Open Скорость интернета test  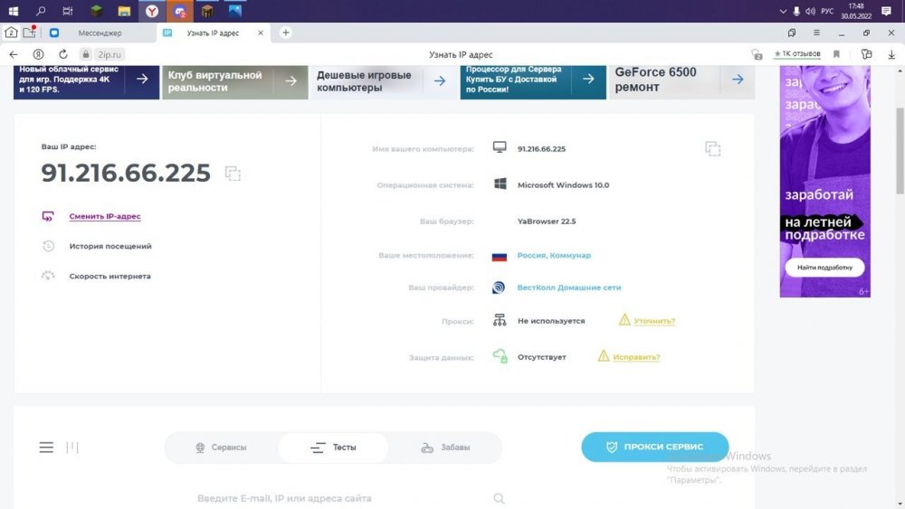click(x=110, y=276)
